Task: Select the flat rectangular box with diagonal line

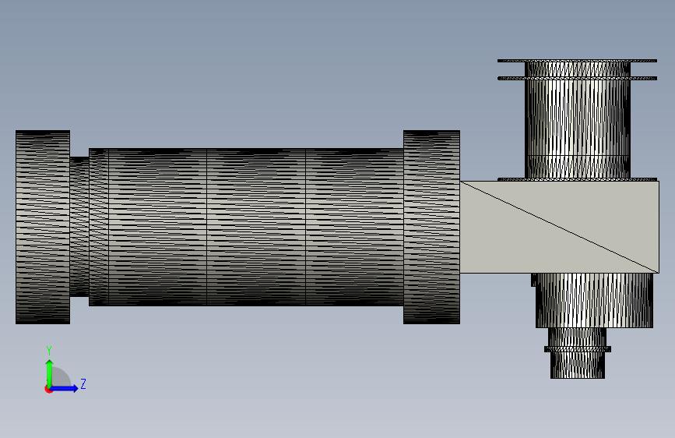Action: tap(559, 228)
